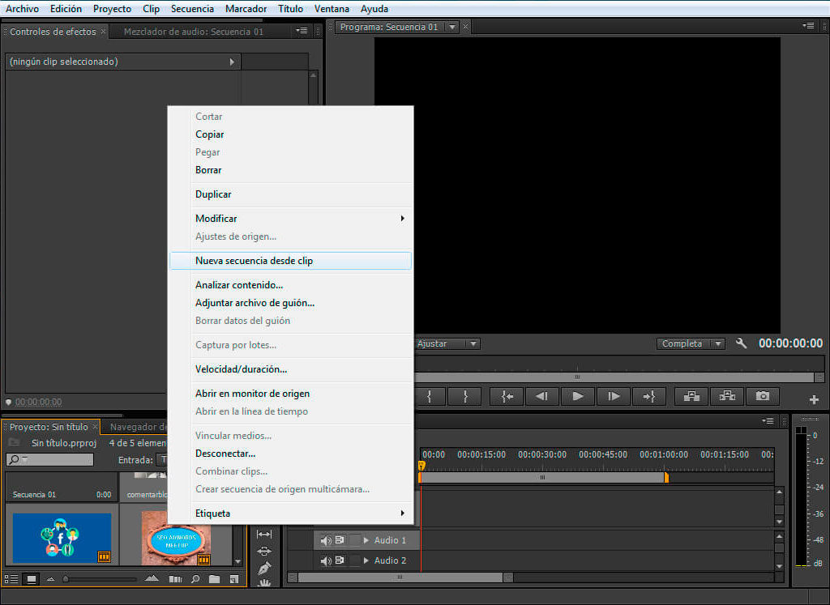This screenshot has height=605, width=830.
Task: Open Effect Controls panel flyout menu
Action: click(302, 32)
